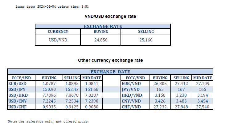The width and height of the screenshot is (229, 140).
Task: Click the JPY/VND row label
Action: click(132, 89)
